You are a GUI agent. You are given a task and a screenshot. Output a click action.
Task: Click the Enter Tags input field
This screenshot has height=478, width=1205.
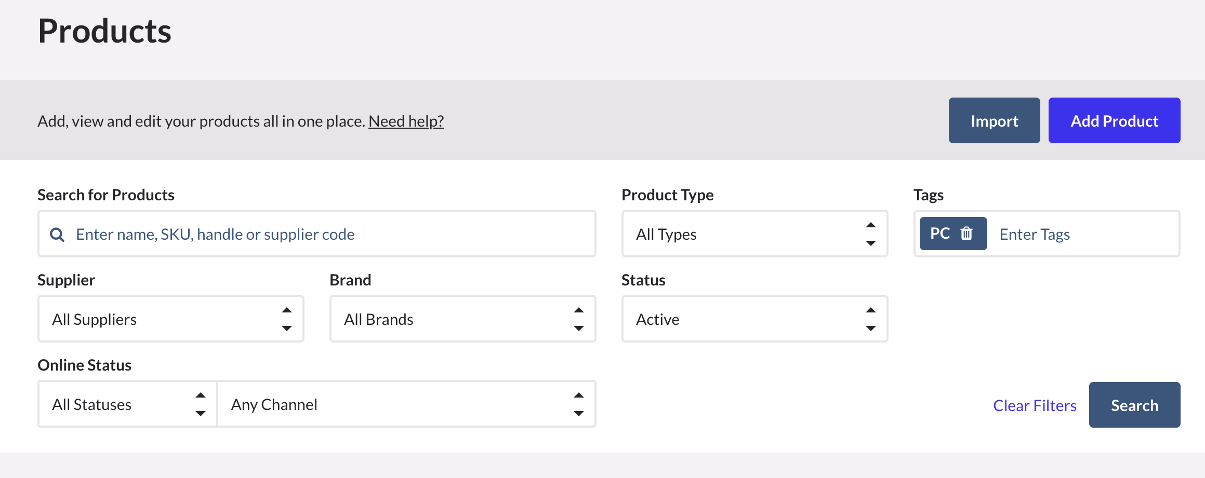(1081, 235)
